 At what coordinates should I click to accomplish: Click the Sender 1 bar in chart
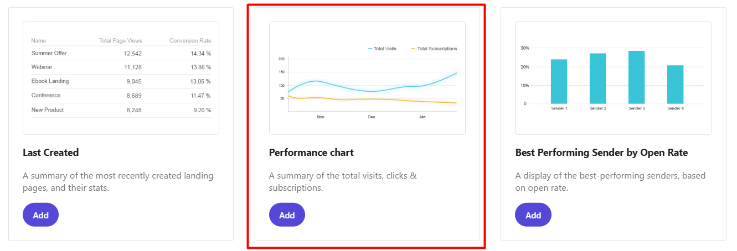tap(559, 81)
